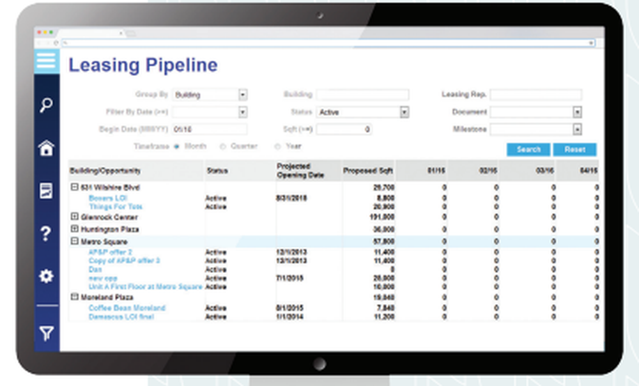639x386 pixels.
Task: Click the Reset button
Action: pyautogui.click(x=574, y=149)
